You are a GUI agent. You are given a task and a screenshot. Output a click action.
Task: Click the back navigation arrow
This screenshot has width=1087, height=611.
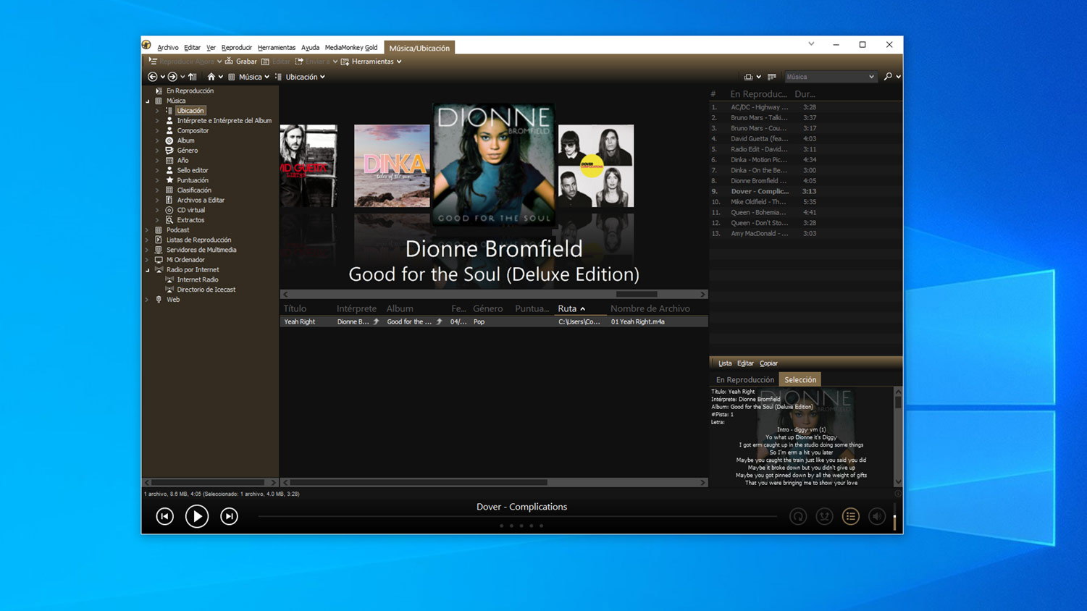[x=152, y=77]
